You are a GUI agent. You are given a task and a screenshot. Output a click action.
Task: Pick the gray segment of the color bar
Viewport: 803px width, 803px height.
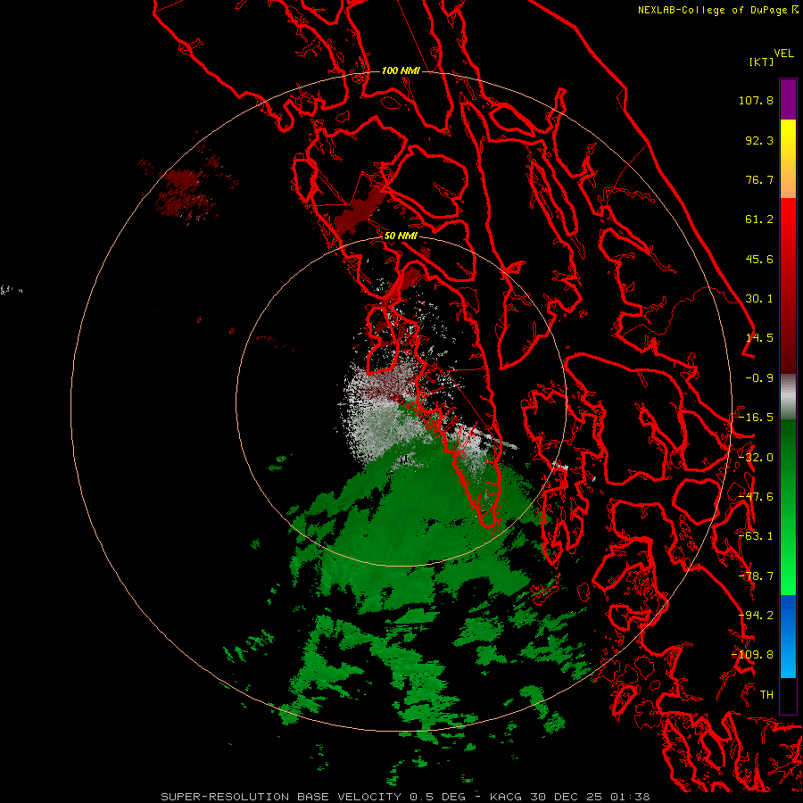(788, 397)
